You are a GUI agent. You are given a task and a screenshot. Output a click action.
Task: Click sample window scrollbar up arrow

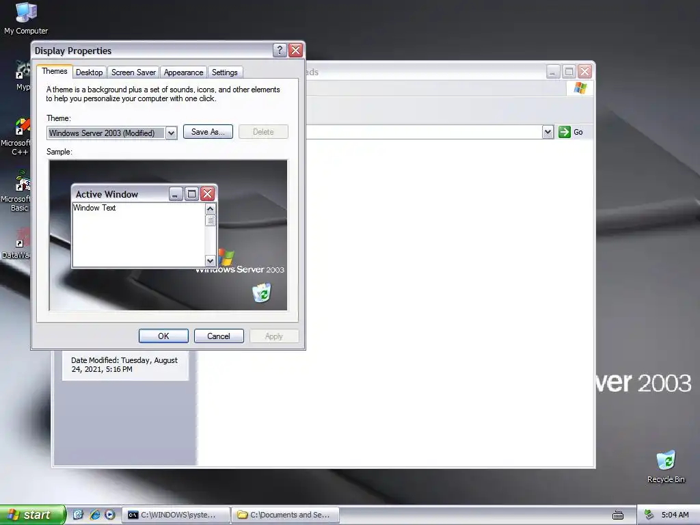coord(211,209)
